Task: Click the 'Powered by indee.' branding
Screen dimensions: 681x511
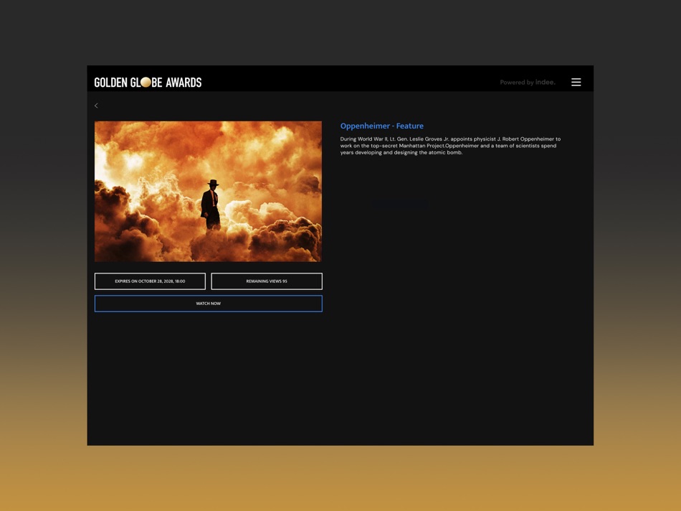Action: [x=527, y=82]
